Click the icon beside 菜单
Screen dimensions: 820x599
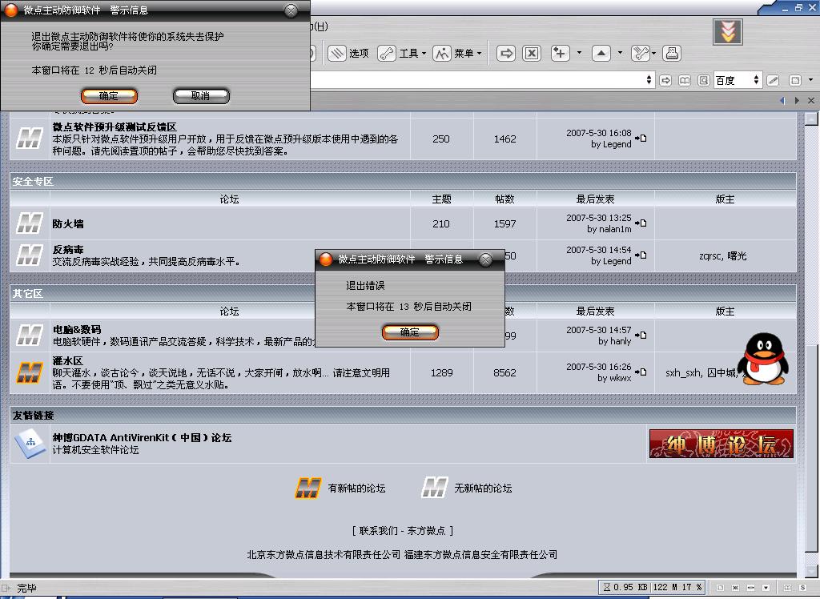click(442, 53)
